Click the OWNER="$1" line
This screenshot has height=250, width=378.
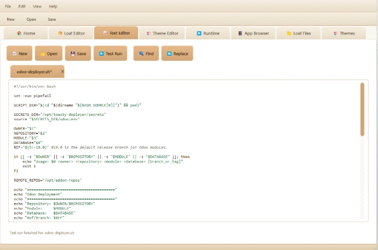(25, 129)
